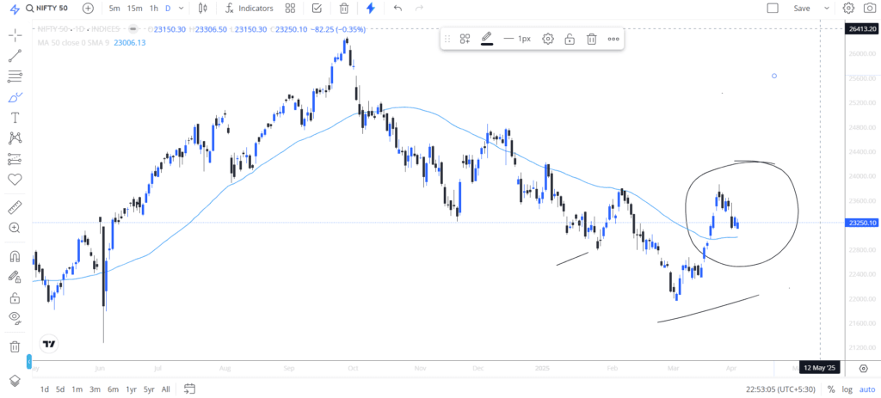Select the active brush drawing tool
881x398 pixels.
tap(15, 97)
